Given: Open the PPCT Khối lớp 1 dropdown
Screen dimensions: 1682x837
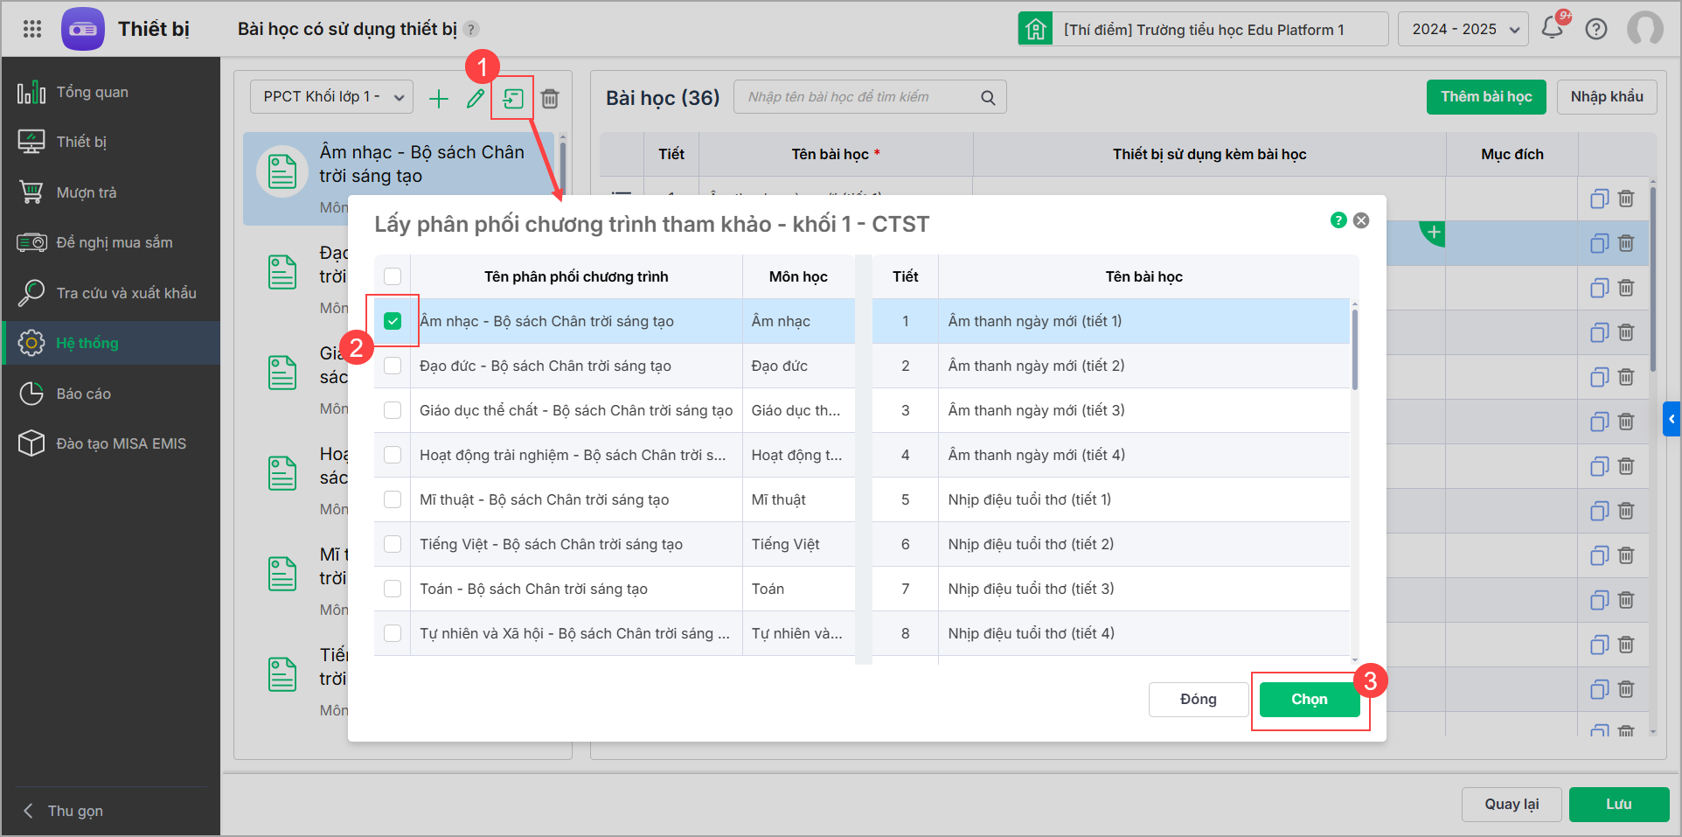Looking at the screenshot, I should (332, 97).
